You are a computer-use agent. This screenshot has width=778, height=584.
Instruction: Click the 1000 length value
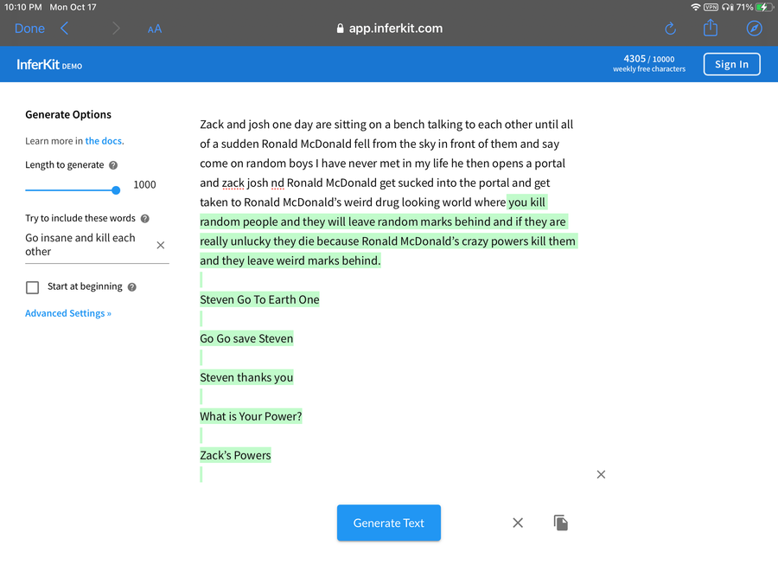tap(144, 185)
